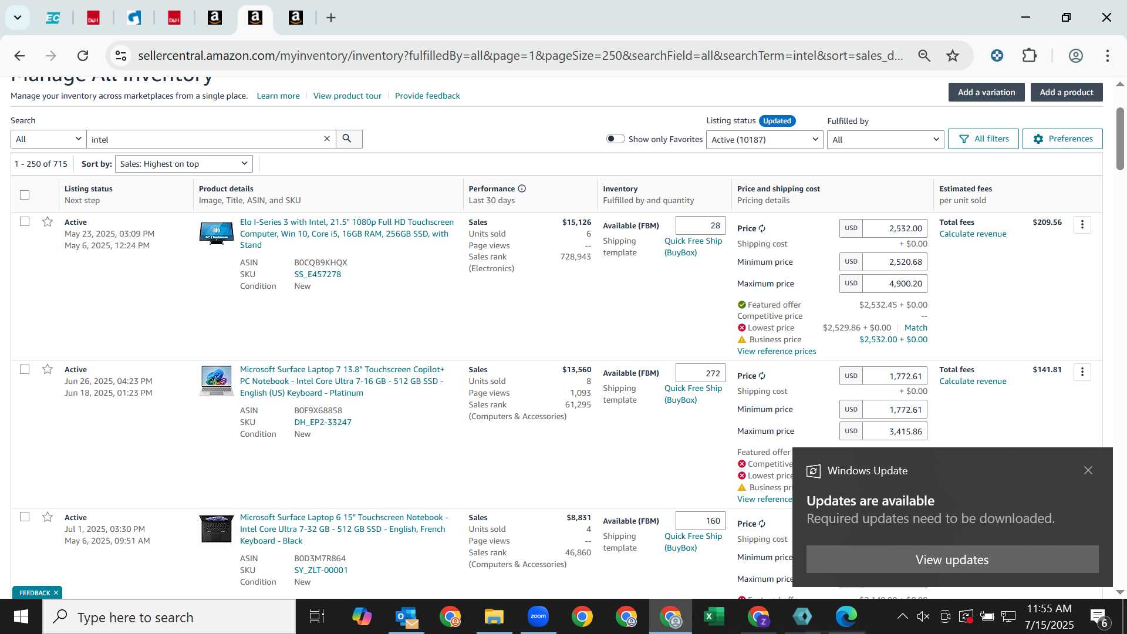Open All filters
This screenshot has width=1127, height=634.
tap(983, 139)
